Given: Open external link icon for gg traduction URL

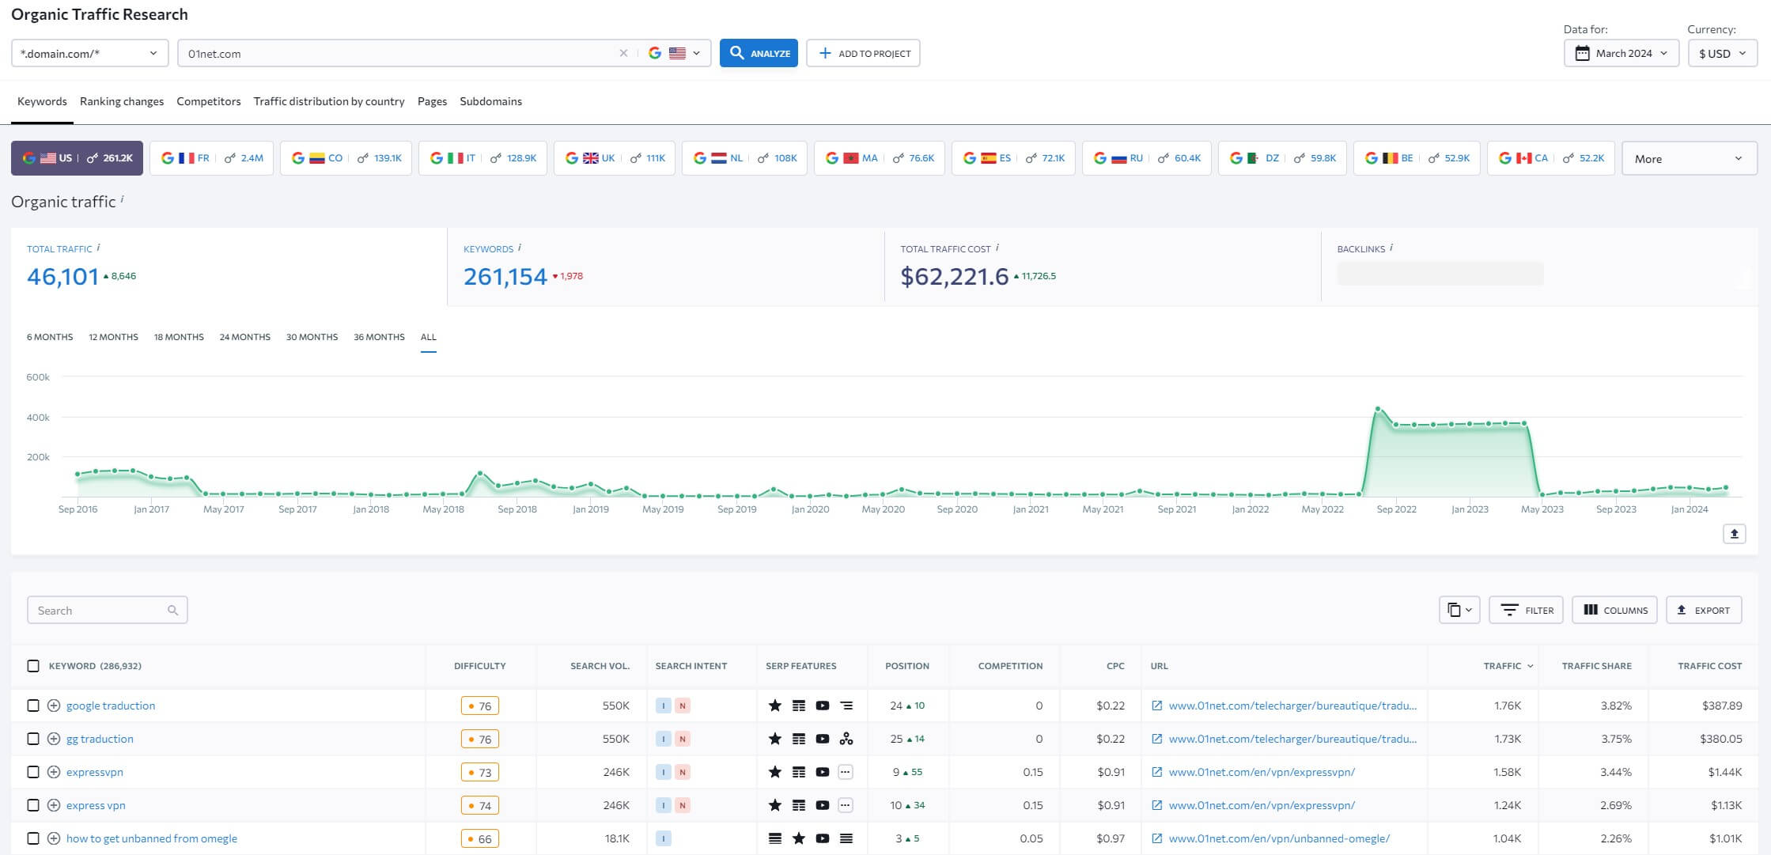Looking at the screenshot, I should coord(1157,739).
